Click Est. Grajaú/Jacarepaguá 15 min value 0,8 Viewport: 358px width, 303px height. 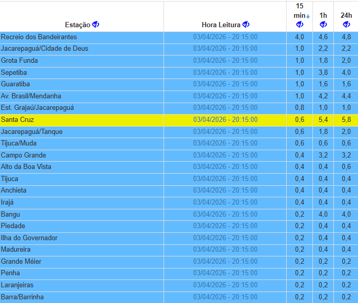pos(299,108)
